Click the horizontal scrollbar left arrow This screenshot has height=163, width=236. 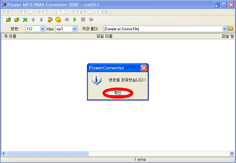[4, 154]
